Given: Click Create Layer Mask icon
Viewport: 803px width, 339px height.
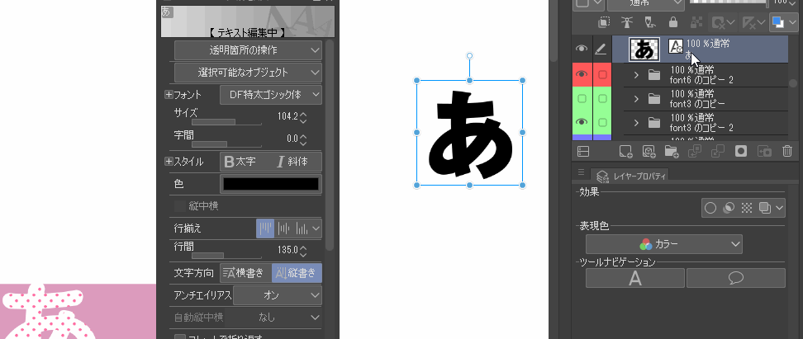Looking at the screenshot, I should coord(741,151).
